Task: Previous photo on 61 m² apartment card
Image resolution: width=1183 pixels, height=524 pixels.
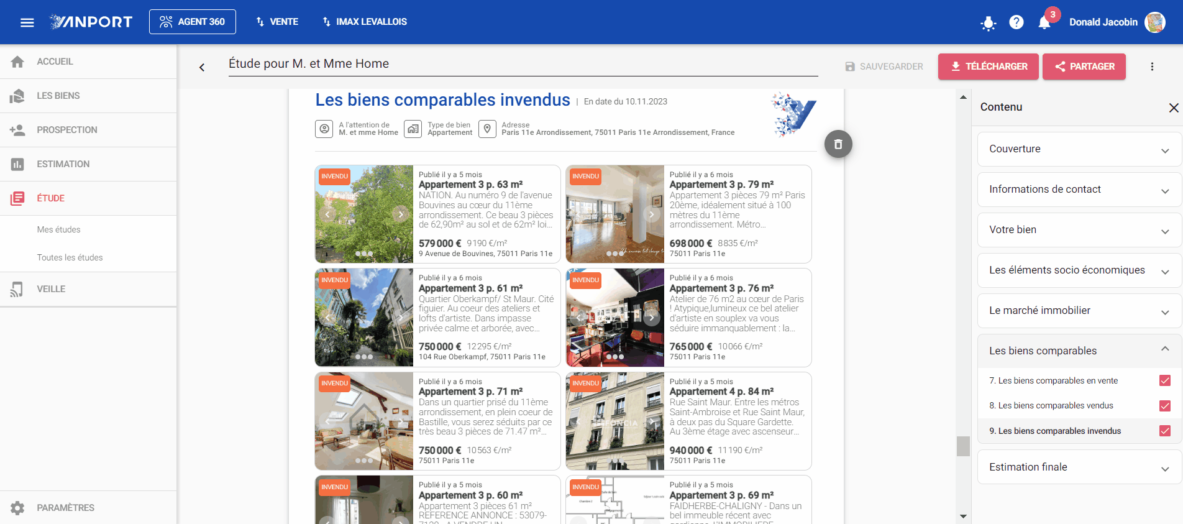Action: tap(328, 318)
